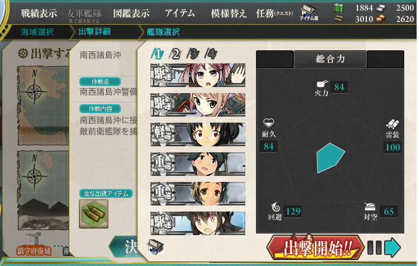
Task: Select fleet number 3
Action: (193, 54)
